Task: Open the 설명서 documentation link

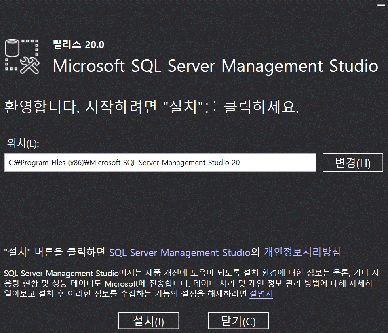Action: (x=261, y=294)
